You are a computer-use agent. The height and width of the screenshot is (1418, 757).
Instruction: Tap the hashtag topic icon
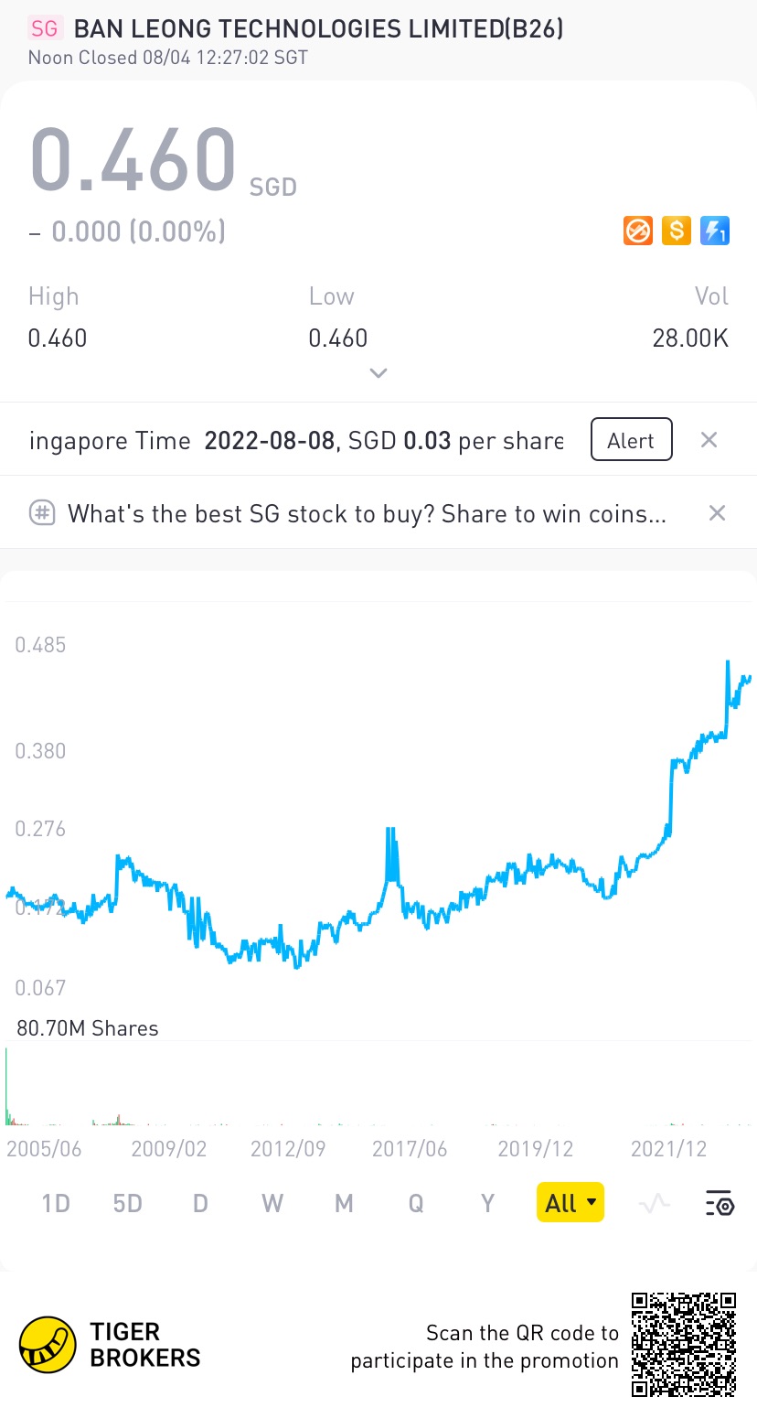click(x=42, y=513)
